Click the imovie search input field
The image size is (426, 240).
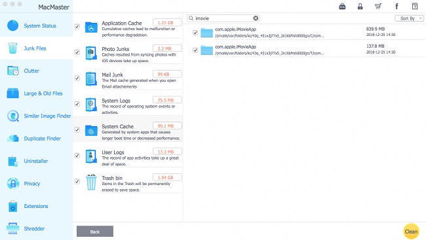point(223,18)
